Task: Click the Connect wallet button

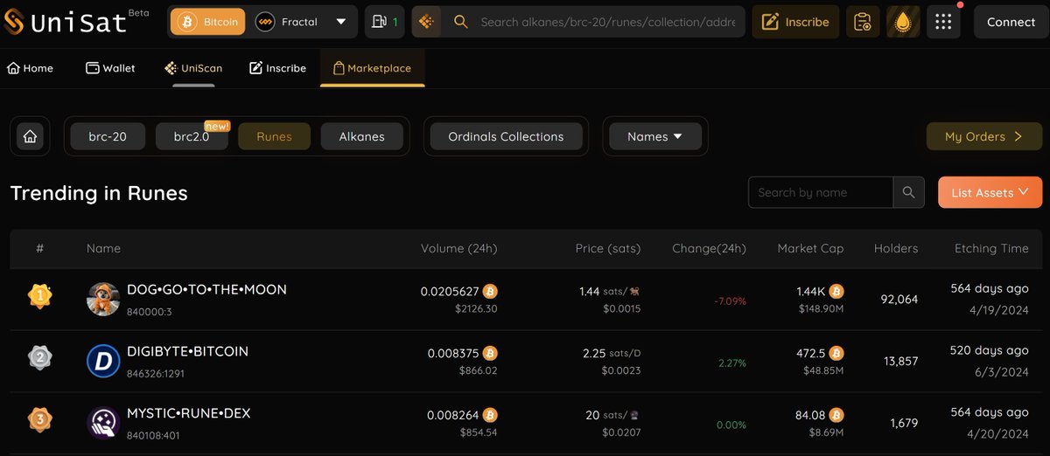Action: coord(1011,22)
